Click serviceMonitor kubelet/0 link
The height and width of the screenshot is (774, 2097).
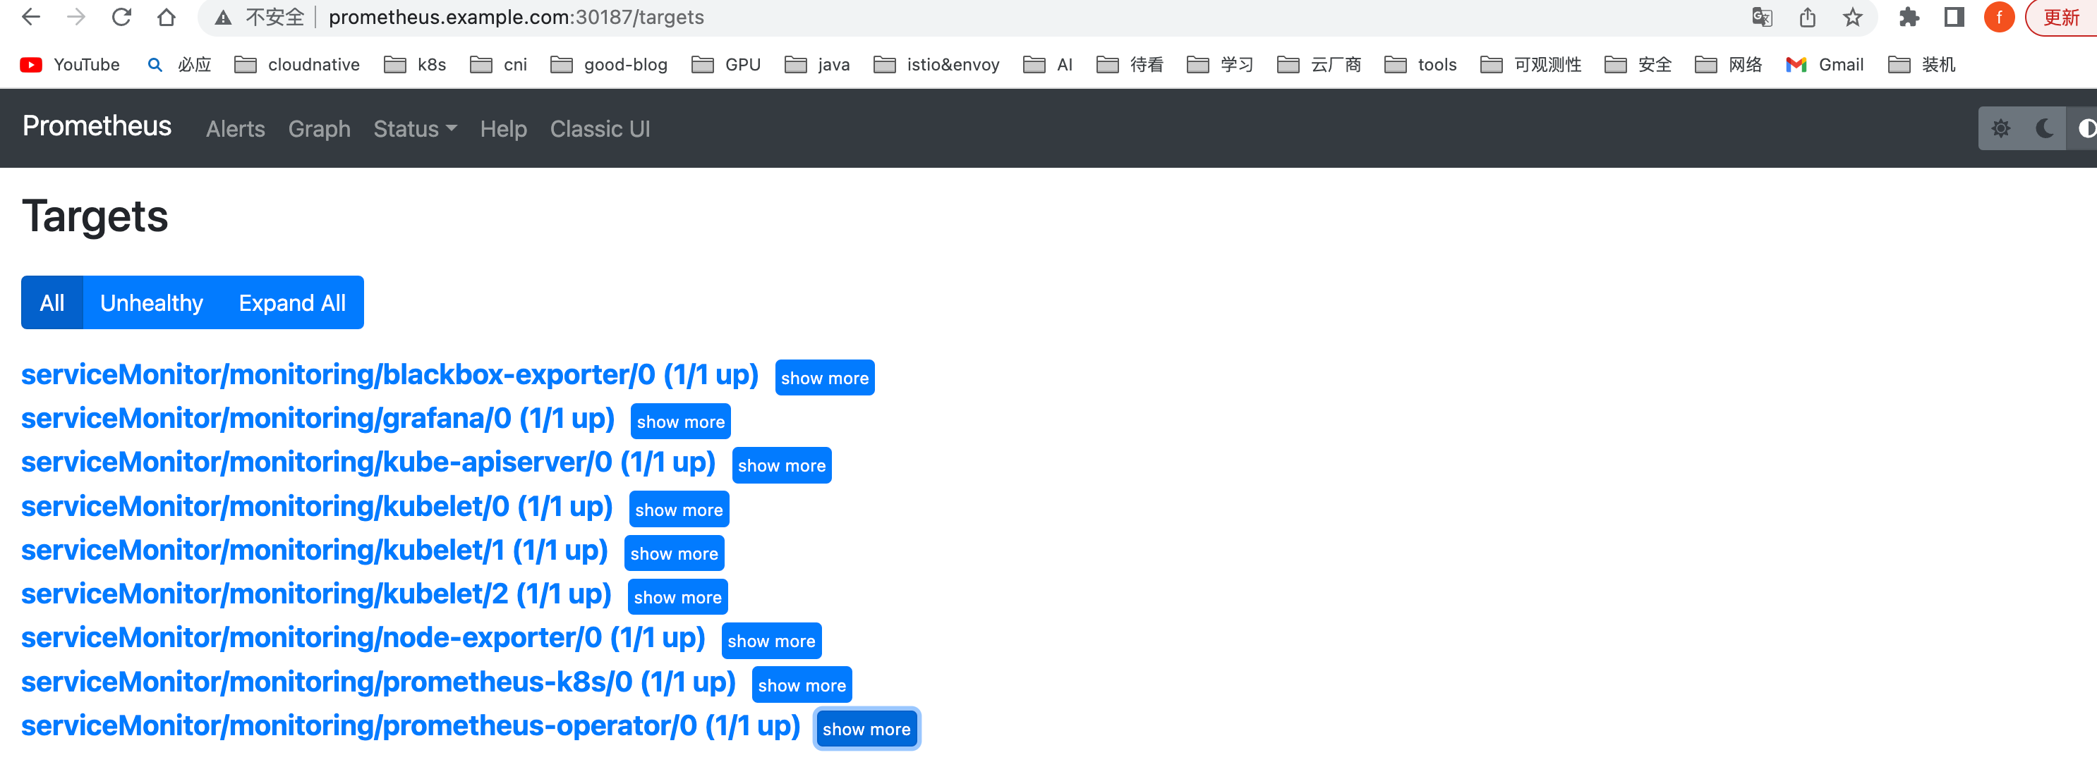coord(315,507)
